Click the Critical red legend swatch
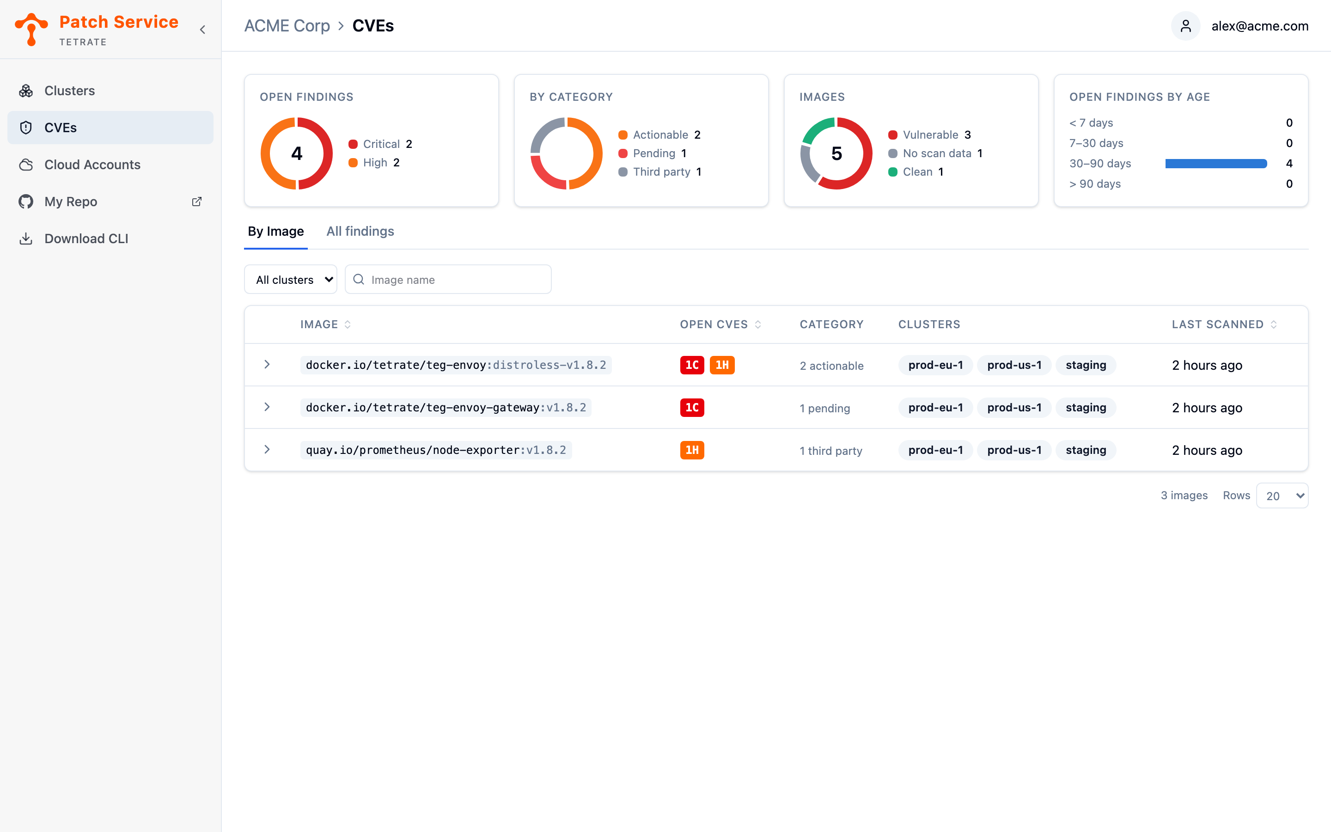 [353, 144]
